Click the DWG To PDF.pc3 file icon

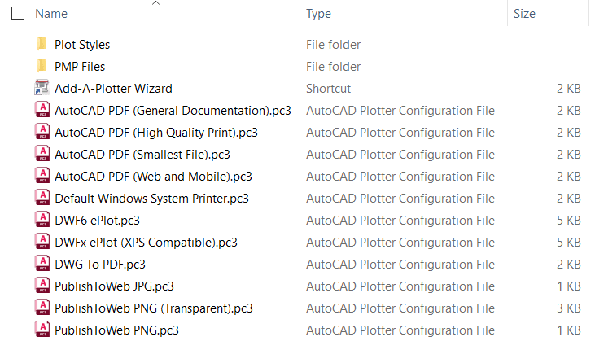pyautogui.click(x=42, y=264)
